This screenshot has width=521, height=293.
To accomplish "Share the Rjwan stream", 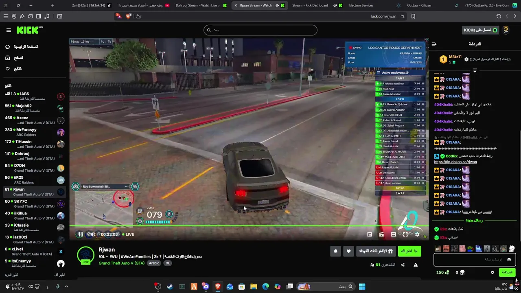I will (x=403, y=265).
